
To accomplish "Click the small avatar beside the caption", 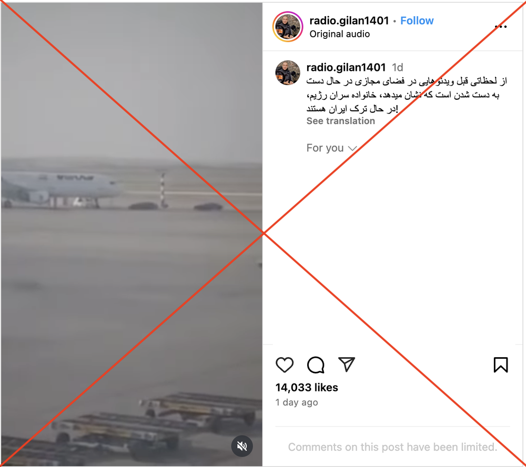I will 288,72.
